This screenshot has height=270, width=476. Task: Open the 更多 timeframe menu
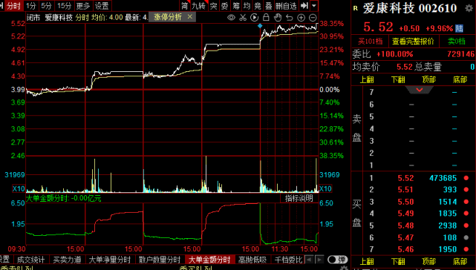(83, 5)
